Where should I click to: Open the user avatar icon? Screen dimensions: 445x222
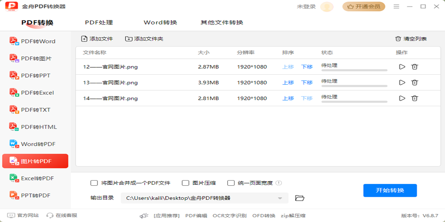tap(327, 7)
